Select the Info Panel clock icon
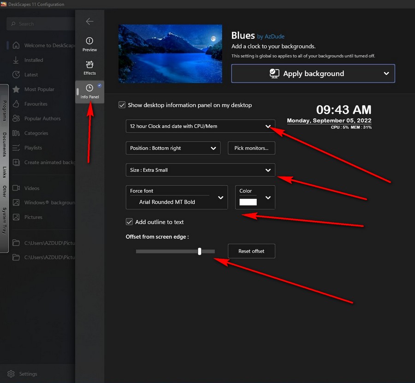Screen dimensions: 415x383 pyautogui.click(x=89, y=88)
